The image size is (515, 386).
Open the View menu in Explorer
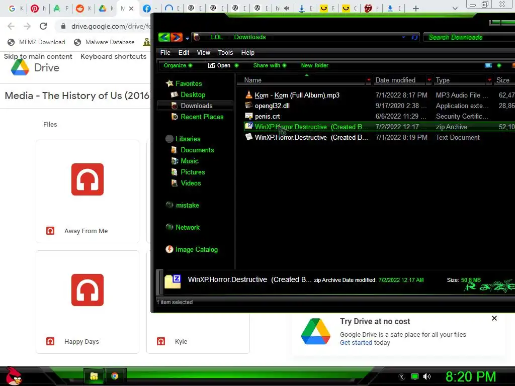[203, 52]
